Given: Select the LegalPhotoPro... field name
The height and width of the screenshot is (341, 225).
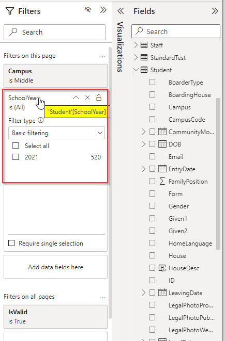Looking at the screenshot, I should point(191,305).
